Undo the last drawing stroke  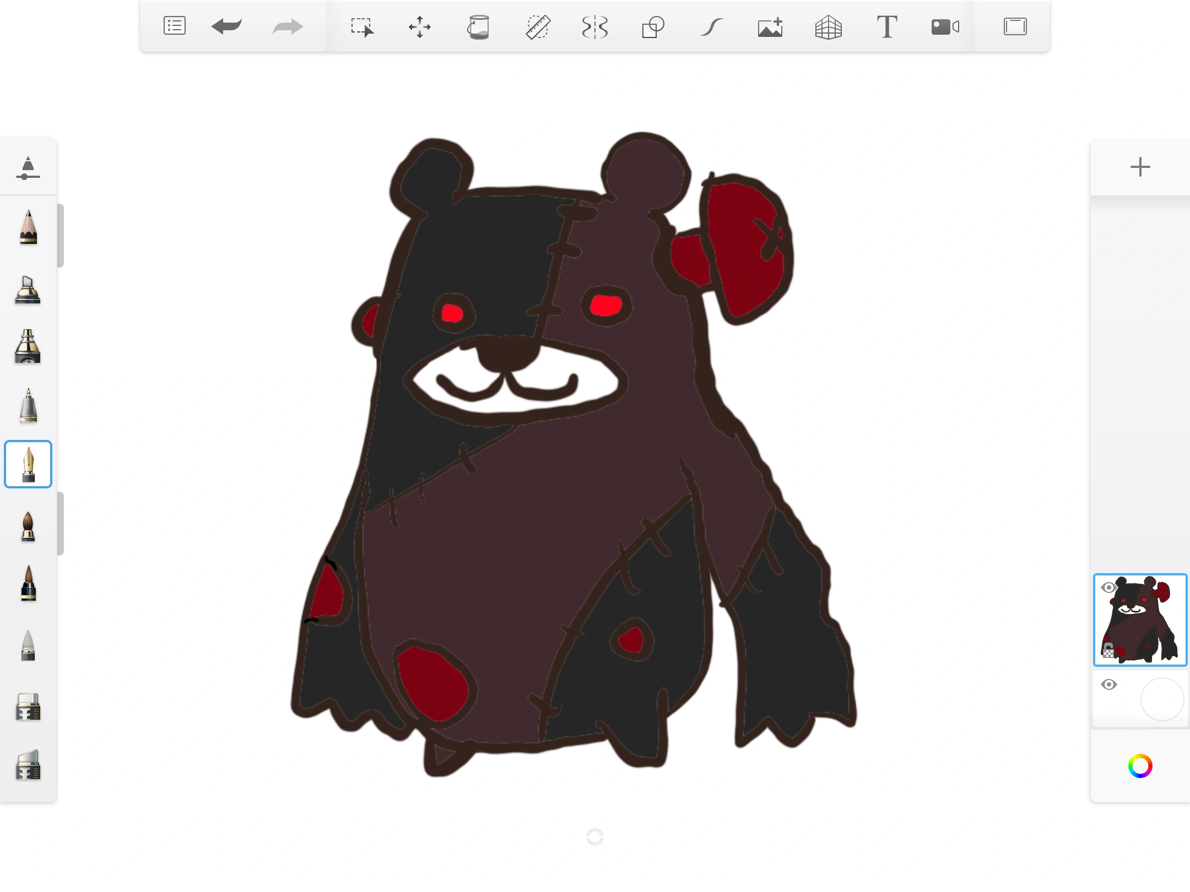coord(227,26)
